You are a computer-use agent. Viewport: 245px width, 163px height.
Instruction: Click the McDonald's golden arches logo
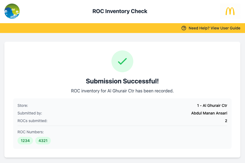coord(230,11)
